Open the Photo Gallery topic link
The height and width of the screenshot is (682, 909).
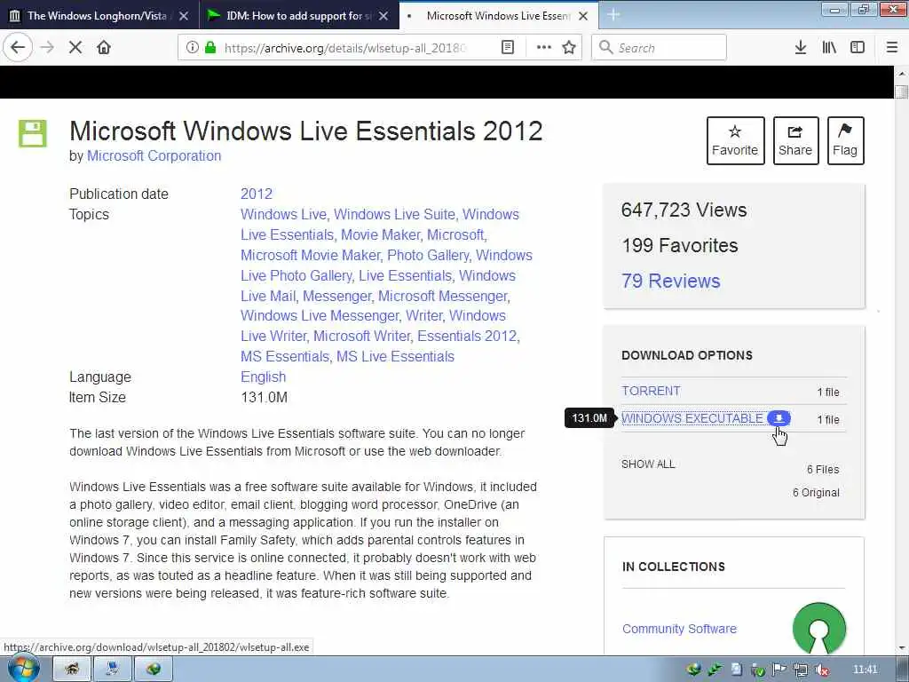428,255
